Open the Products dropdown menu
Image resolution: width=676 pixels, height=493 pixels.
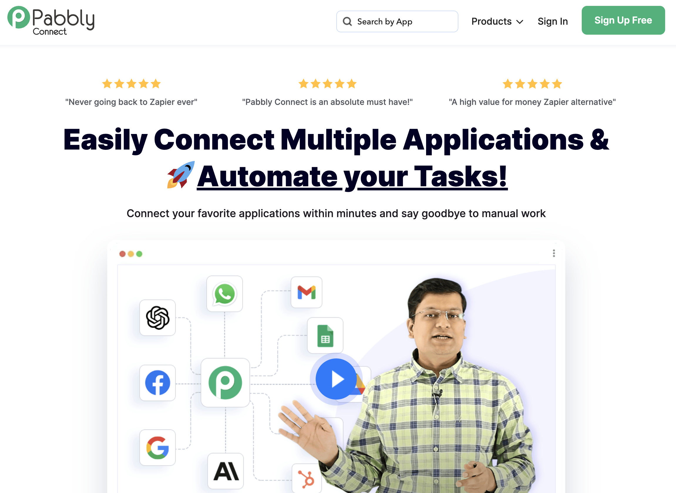coord(497,21)
